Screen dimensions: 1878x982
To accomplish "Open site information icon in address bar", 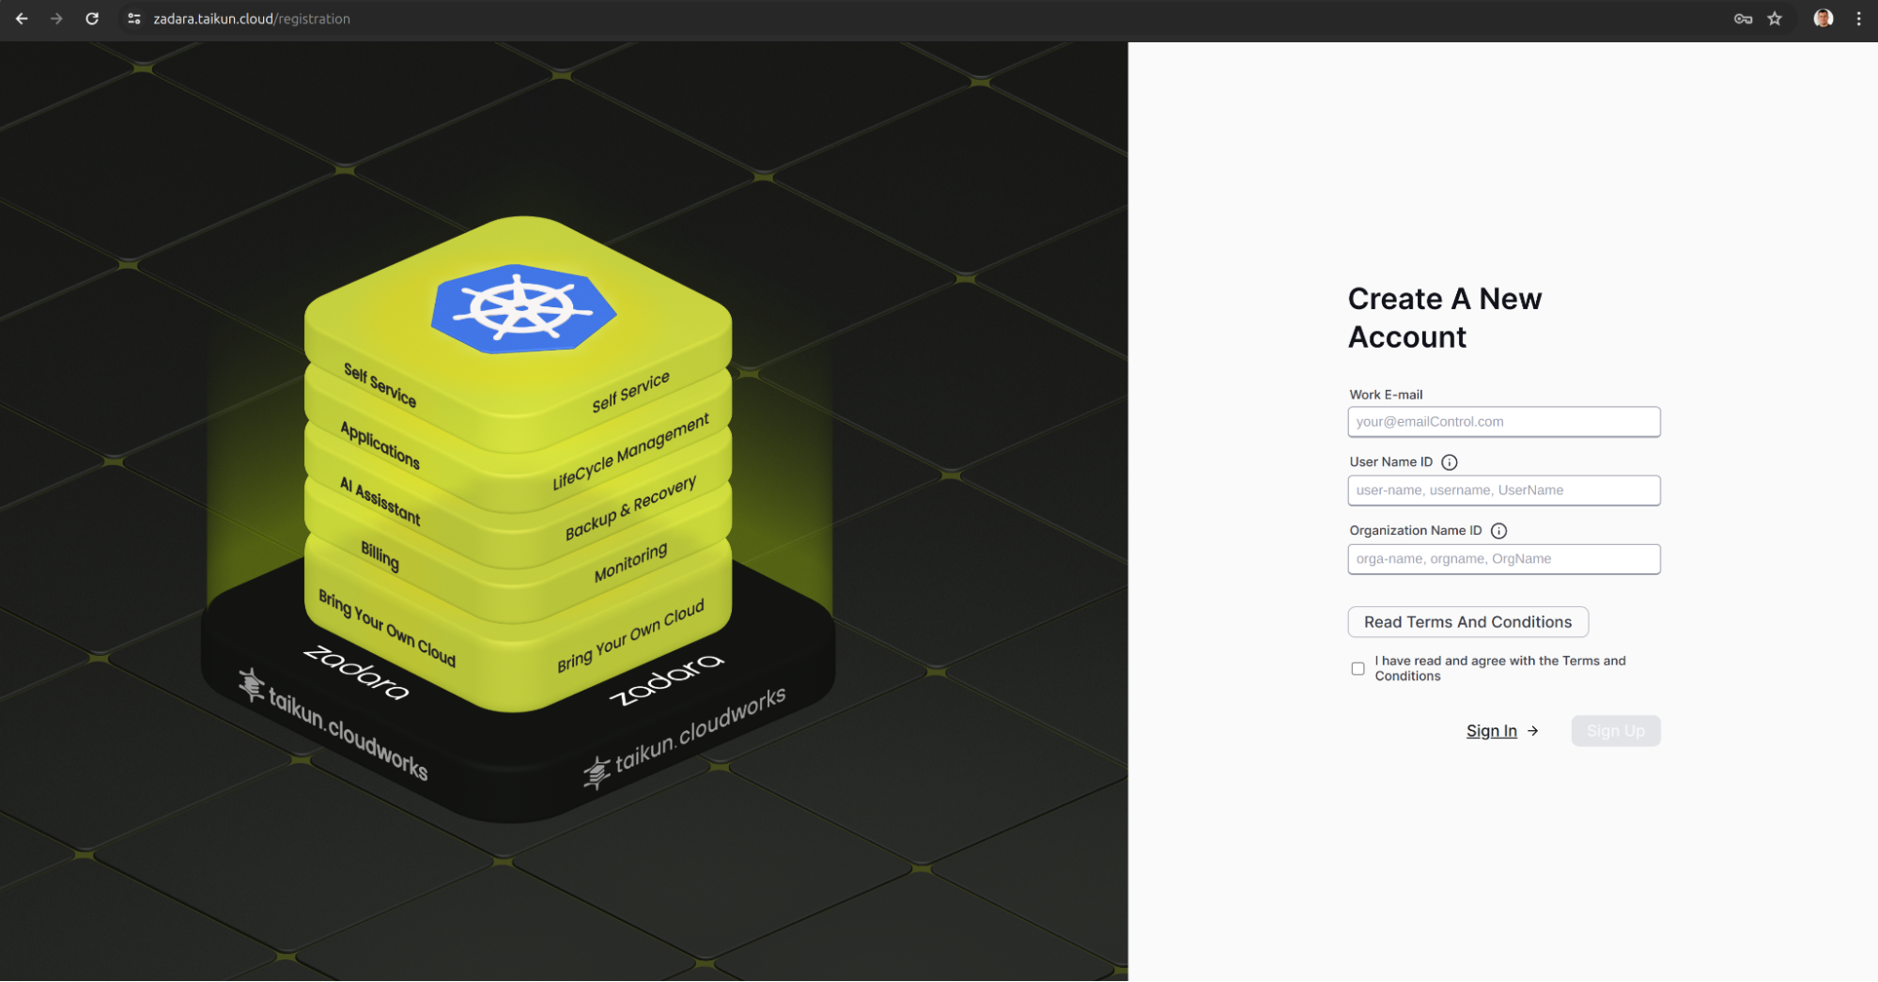I will point(134,19).
